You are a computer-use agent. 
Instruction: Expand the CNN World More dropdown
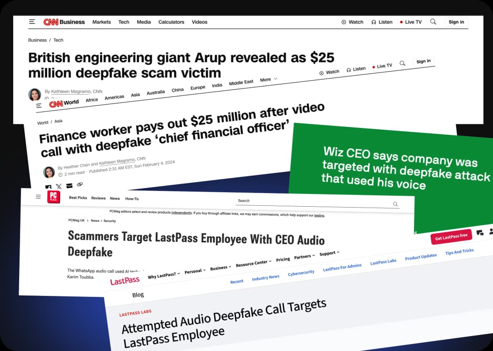tap(268, 79)
